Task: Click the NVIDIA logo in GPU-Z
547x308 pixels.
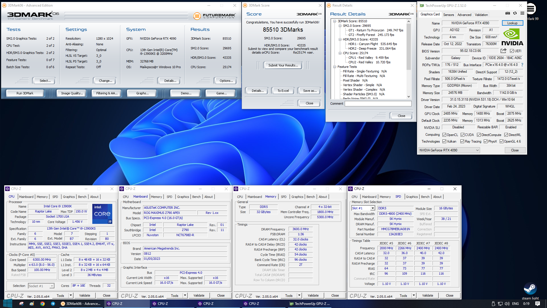Action: [512, 37]
